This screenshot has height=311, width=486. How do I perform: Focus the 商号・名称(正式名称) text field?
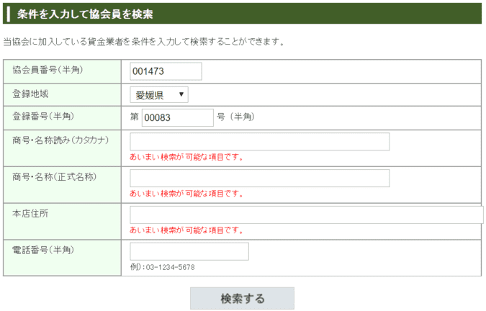(260, 178)
